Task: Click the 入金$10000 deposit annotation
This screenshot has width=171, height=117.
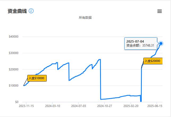Action: (x=37, y=78)
